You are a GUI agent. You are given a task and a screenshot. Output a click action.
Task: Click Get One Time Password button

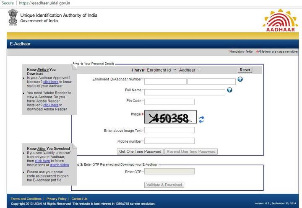140,152
